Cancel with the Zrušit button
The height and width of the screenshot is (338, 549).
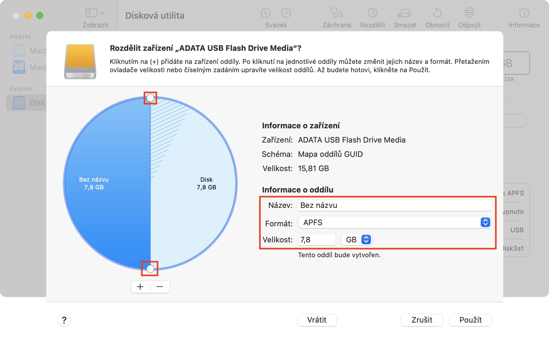click(x=422, y=320)
